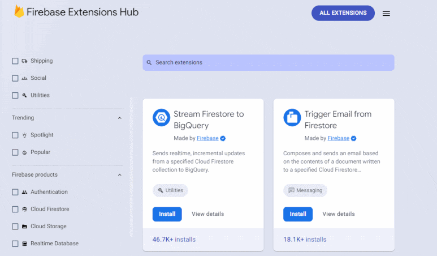
Task: Click the 18.1K+ installs count
Action: point(305,240)
